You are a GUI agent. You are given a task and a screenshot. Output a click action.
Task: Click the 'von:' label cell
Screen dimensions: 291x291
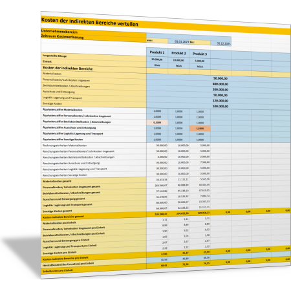tap(157, 41)
